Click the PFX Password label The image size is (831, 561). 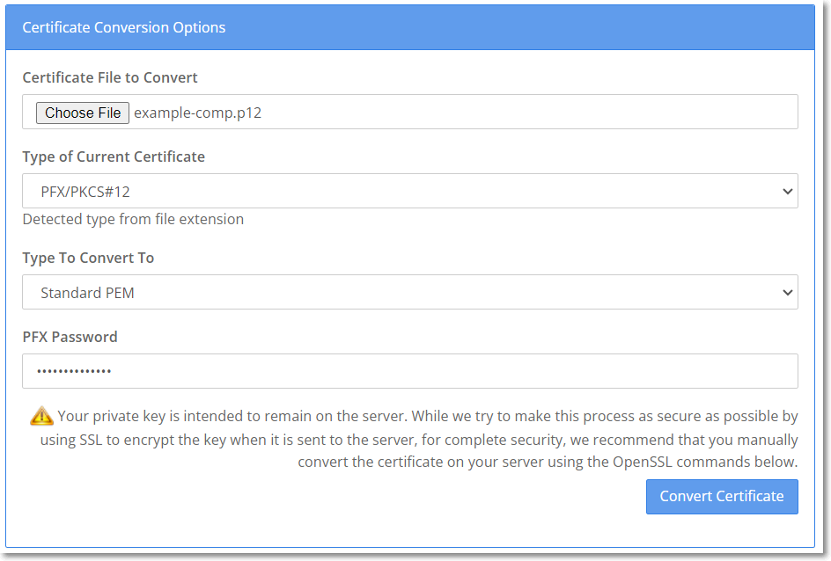click(x=70, y=337)
